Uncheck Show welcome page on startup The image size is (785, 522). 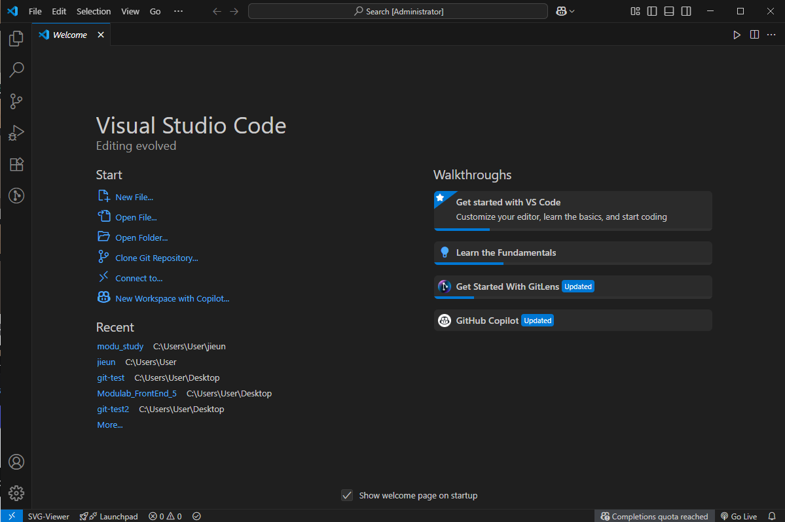point(348,495)
